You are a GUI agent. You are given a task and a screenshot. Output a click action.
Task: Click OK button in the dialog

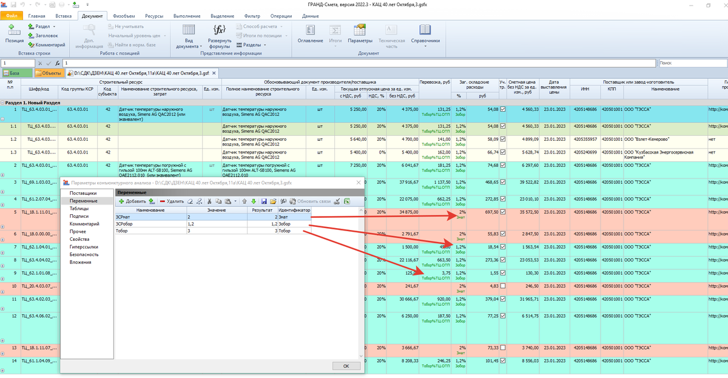click(x=346, y=366)
